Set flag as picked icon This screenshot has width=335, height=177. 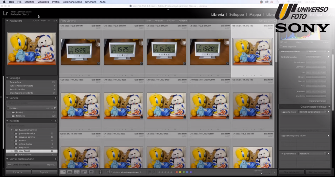[x=150, y=172]
